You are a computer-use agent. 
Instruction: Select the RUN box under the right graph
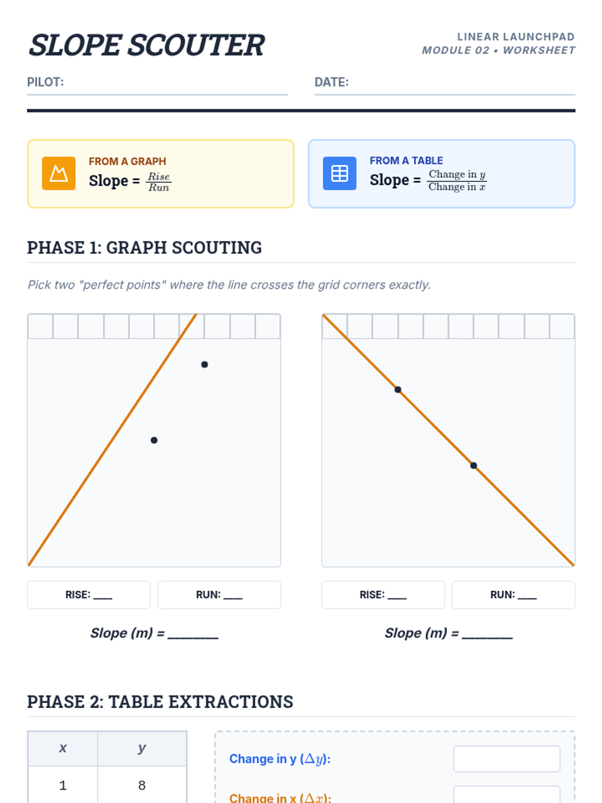tap(513, 595)
